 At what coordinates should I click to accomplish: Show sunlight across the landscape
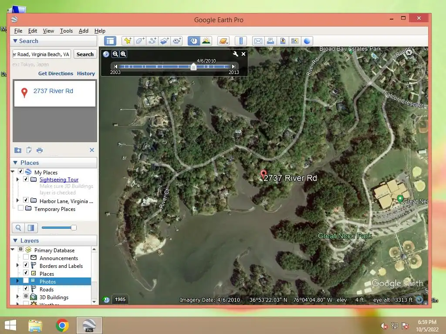(x=206, y=41)
